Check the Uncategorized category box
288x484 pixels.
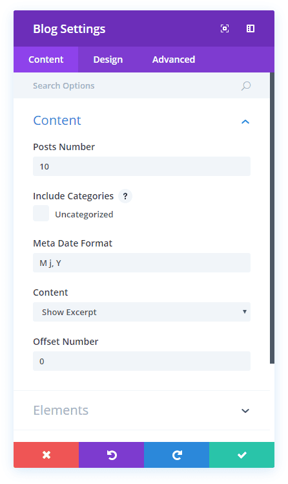tap(41, 214)
